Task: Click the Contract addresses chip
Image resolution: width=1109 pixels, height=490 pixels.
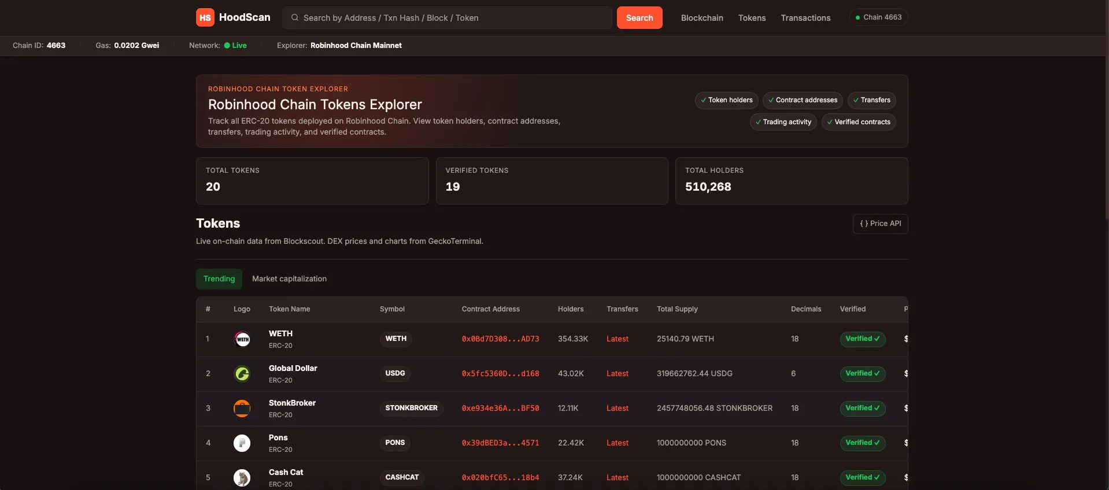Action: (x=803, y=101)
